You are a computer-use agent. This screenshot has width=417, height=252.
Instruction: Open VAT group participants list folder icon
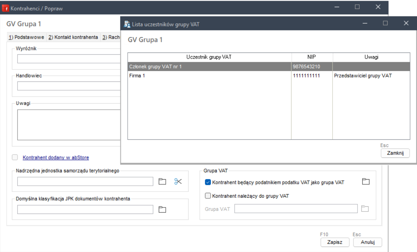coord(366,182)
